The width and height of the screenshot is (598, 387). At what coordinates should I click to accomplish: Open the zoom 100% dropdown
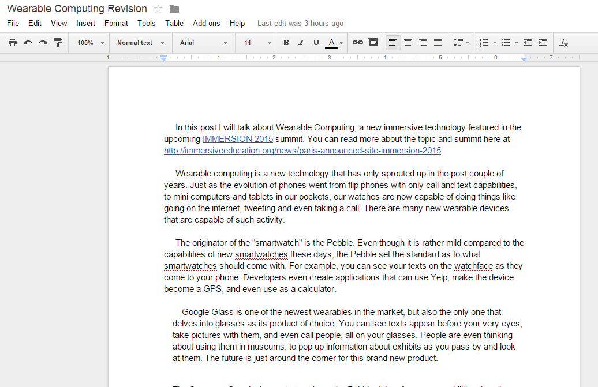click(90, 43)
